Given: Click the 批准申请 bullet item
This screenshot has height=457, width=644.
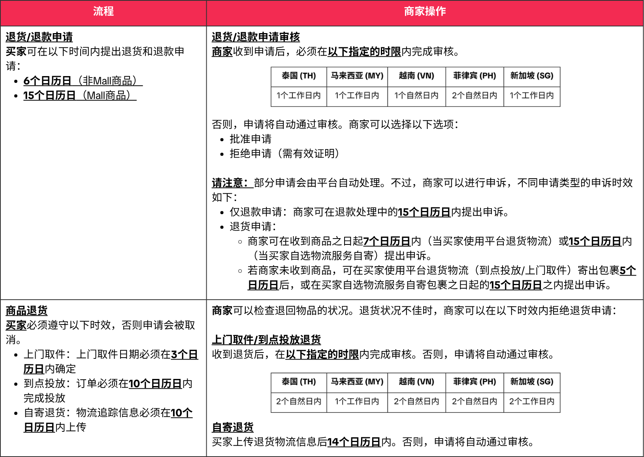Looking at the screenshot, I should 250,139.
